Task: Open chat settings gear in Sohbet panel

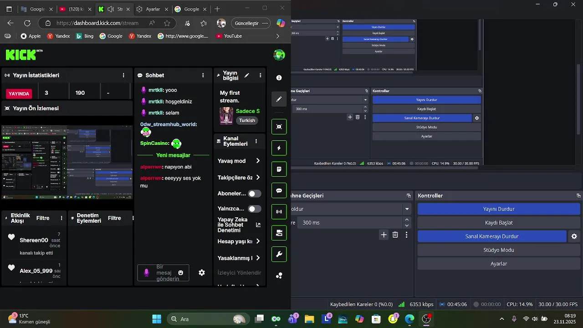Action: point(202,272)
